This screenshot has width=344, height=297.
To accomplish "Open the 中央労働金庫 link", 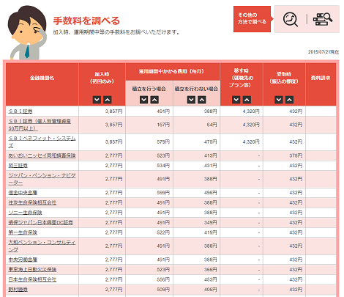I will 23,260.
